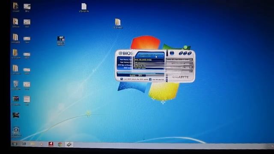The width and height of the screenshot is (274, 154).
Task: Tick the 'Clear DMI data Pool' checkbox
Action: pos(150,79)
